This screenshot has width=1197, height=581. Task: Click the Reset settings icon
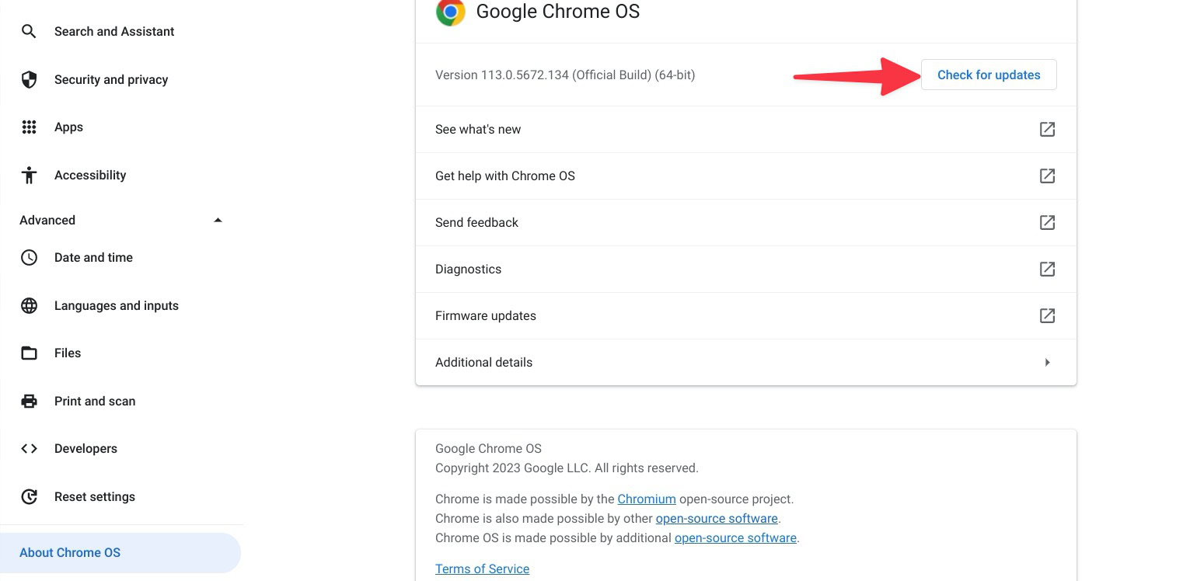pos(29,497)
